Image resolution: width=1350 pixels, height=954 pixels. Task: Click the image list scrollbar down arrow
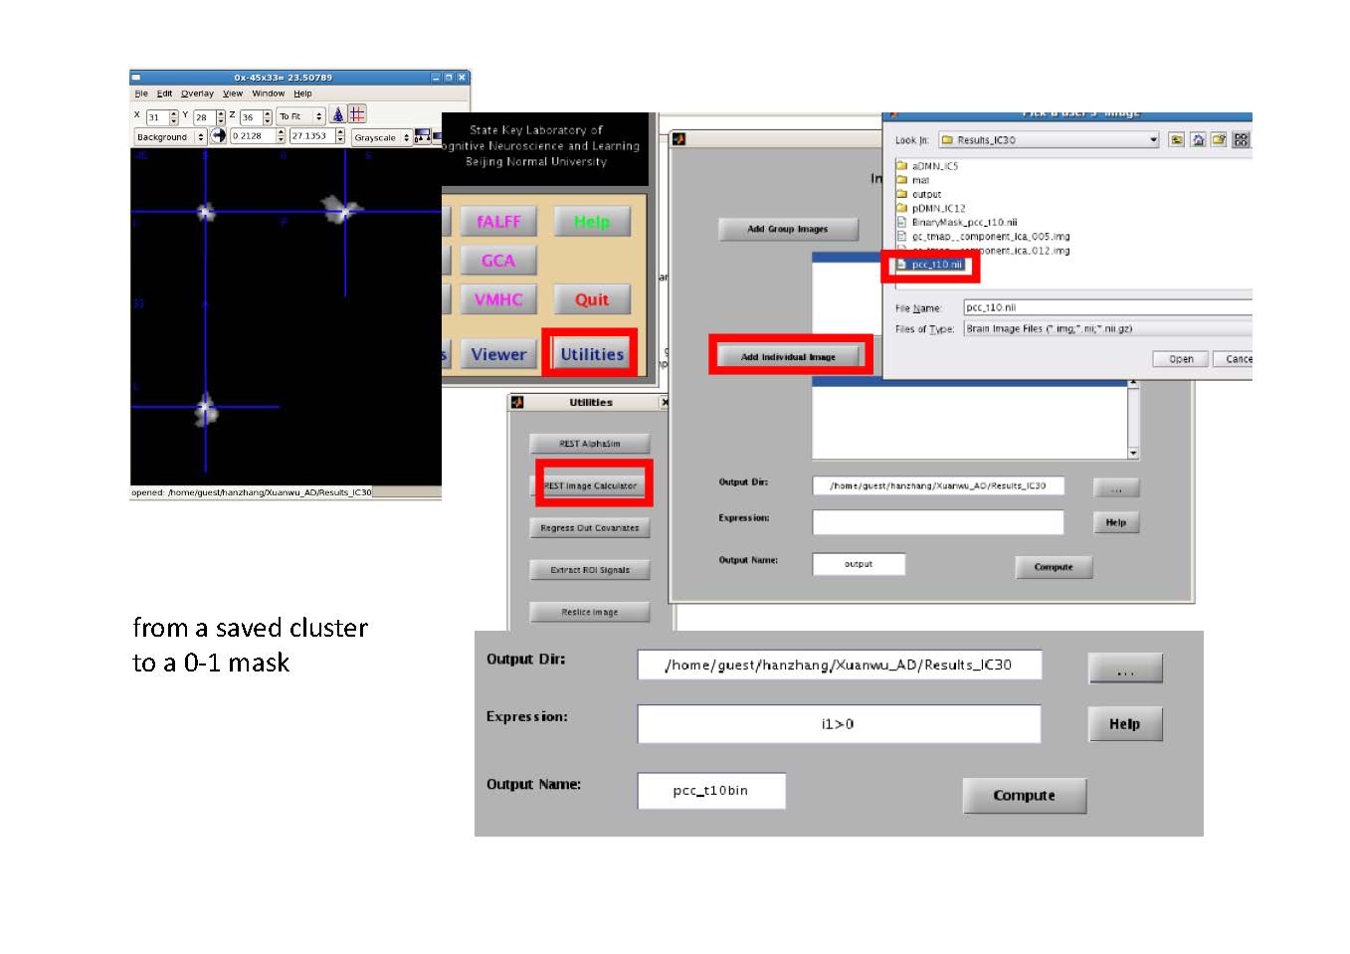1133,453
